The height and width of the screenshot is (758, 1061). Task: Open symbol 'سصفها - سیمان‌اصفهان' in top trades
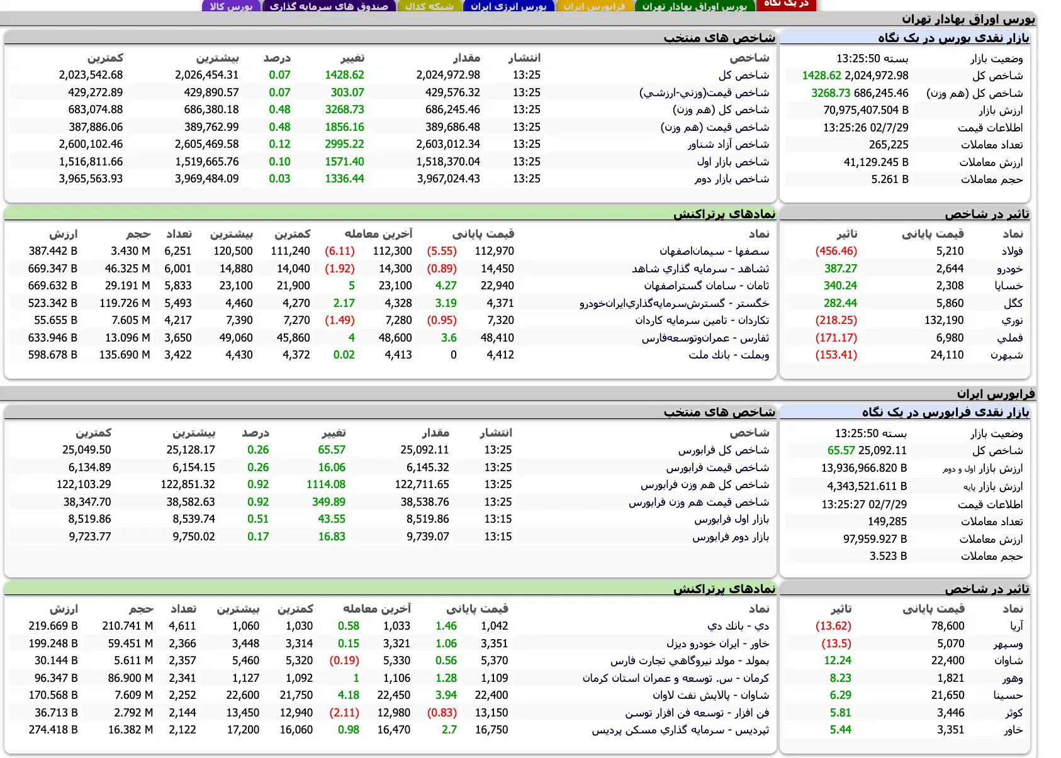click(x=714, y=251)
